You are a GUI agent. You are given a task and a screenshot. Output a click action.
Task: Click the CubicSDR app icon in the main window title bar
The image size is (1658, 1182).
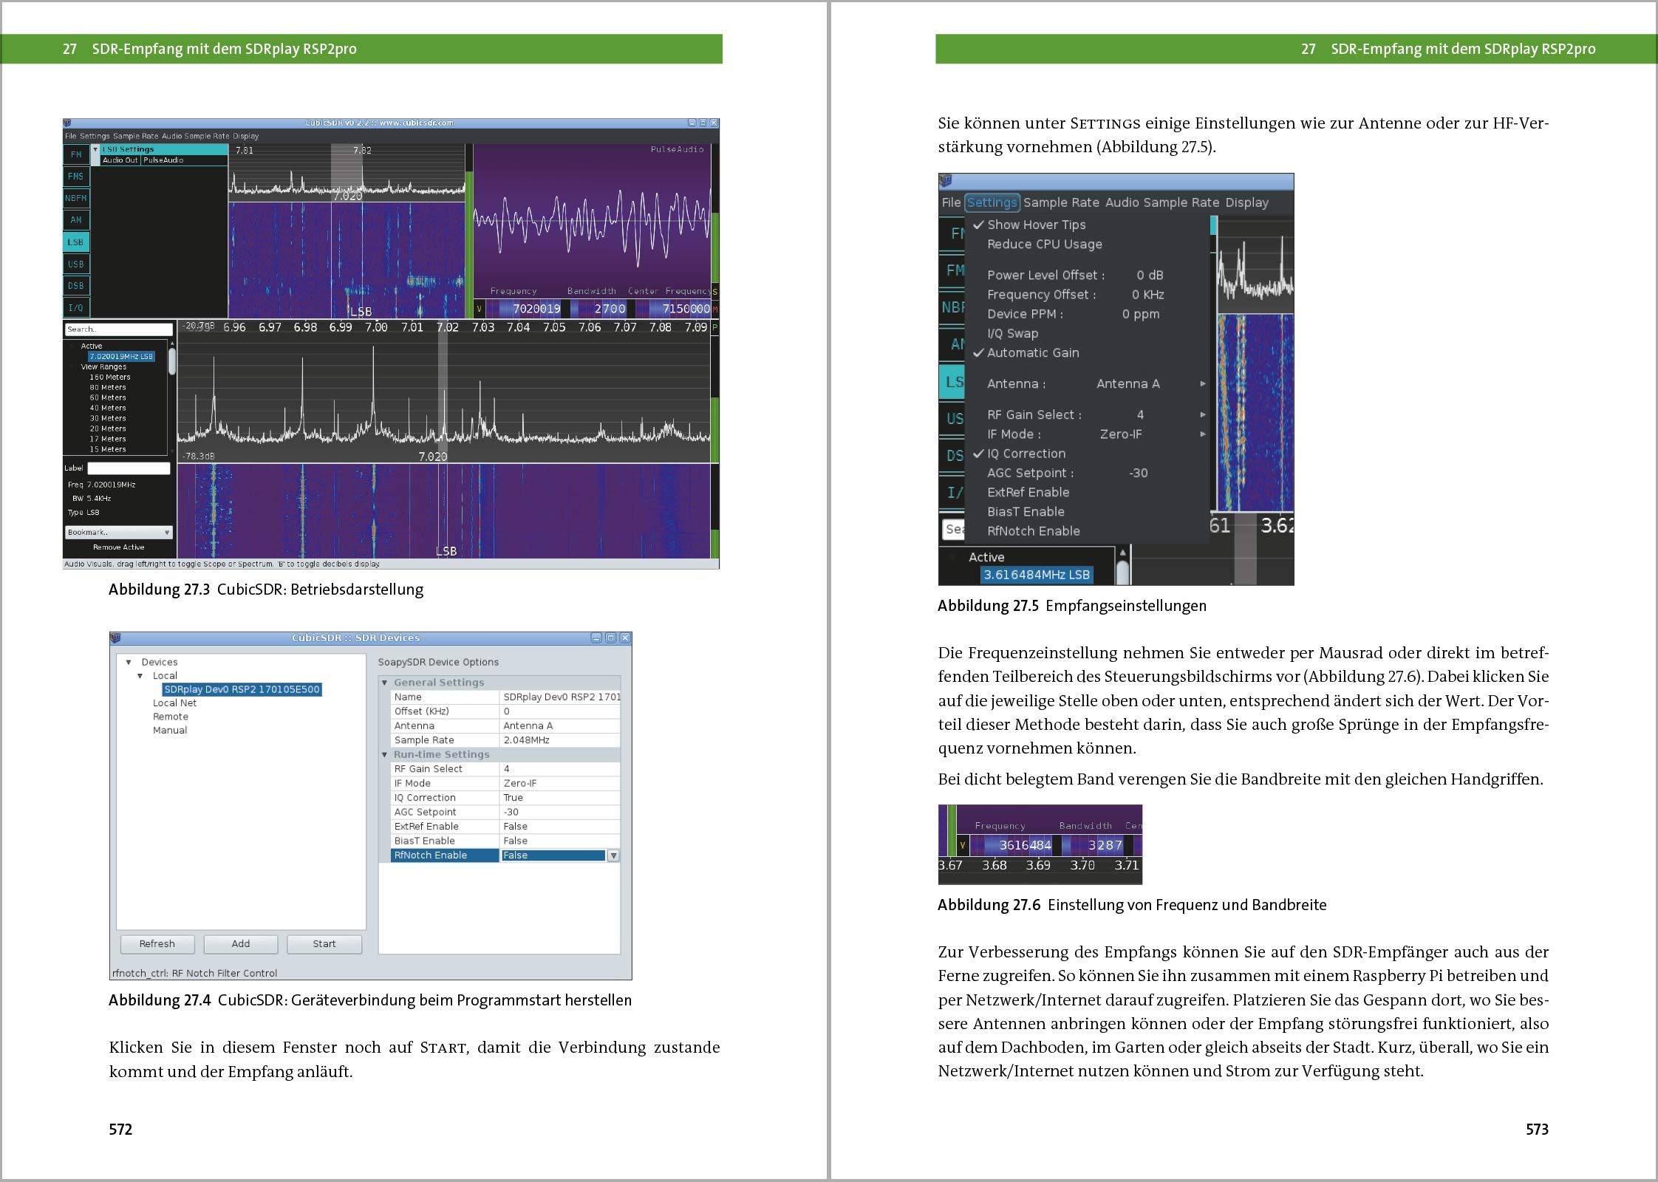[x=67, y=123]
